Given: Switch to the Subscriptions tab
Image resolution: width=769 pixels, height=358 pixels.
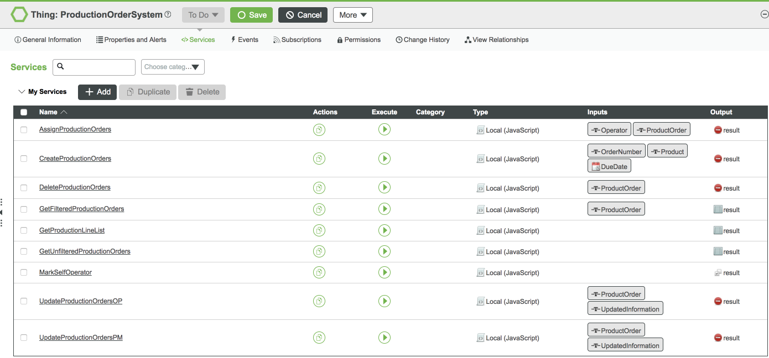Looking at the screenshot, I should 297,39.
